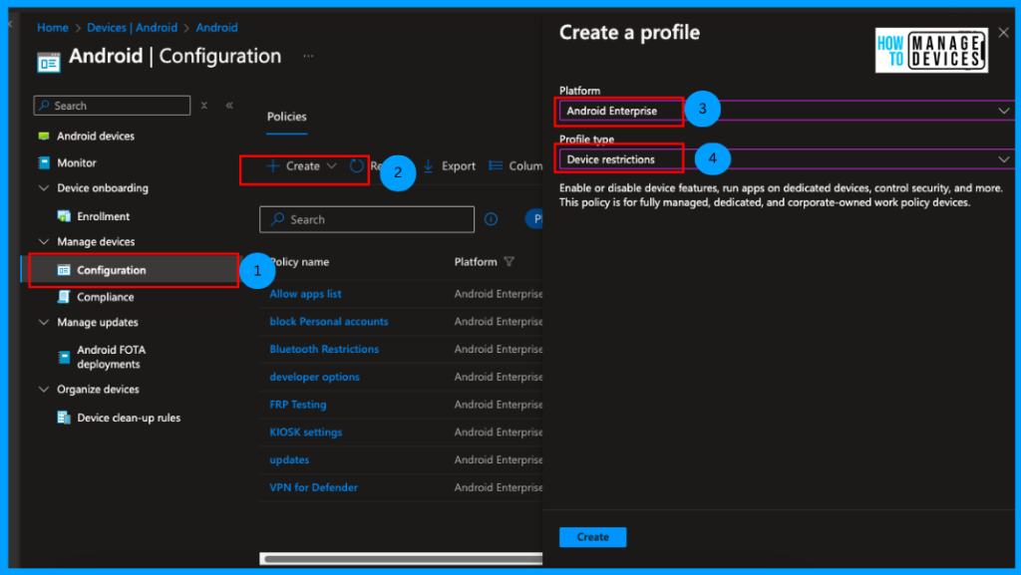This screenshot has height=575, width=1021.
Task: Open the Allow apps list policy
Action: (x=305, y=293)
